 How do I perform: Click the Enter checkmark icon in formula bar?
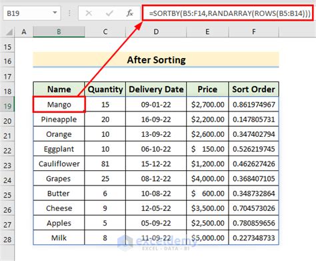pyautogui.click(x=109, y=13)
